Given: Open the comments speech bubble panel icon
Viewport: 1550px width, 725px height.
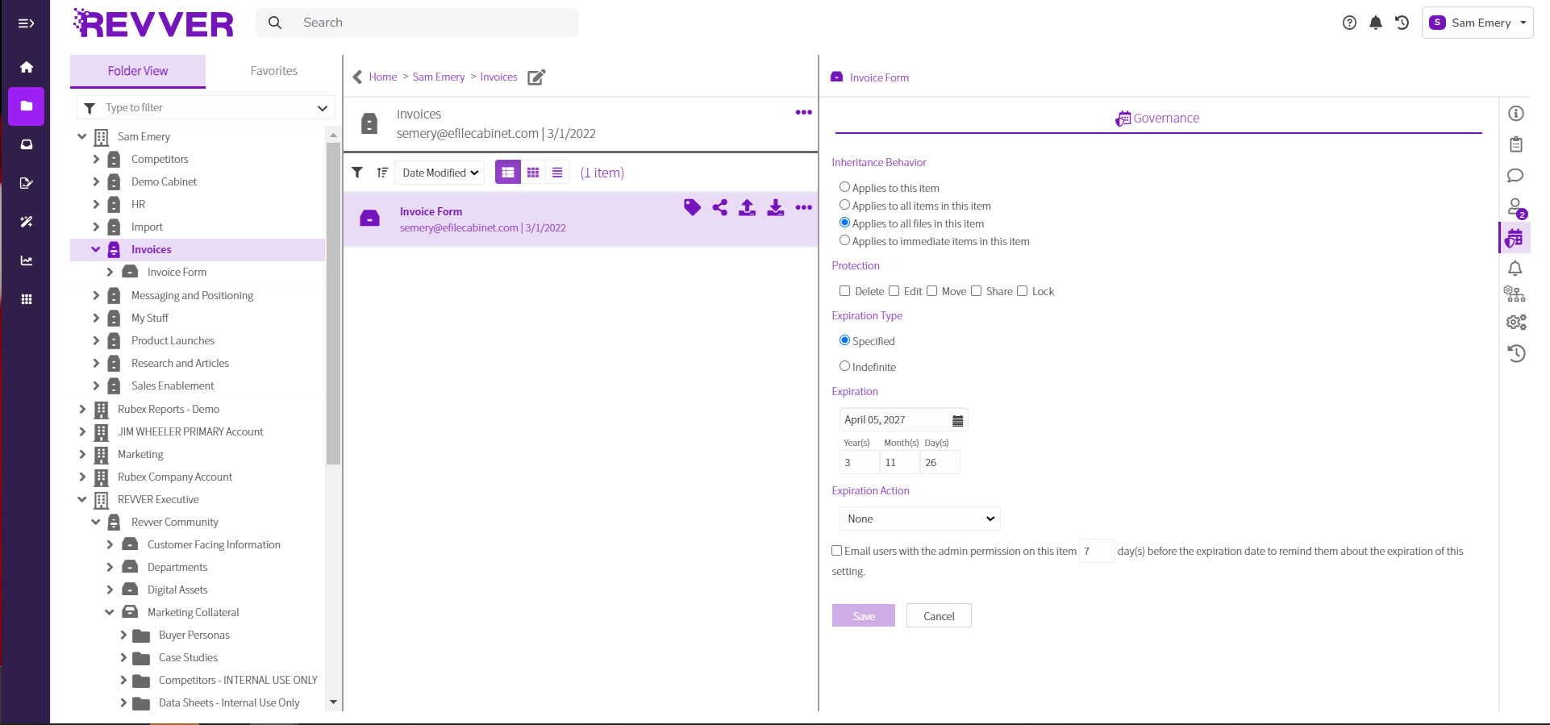Looking at the screenshot, I should point(1515,176).
